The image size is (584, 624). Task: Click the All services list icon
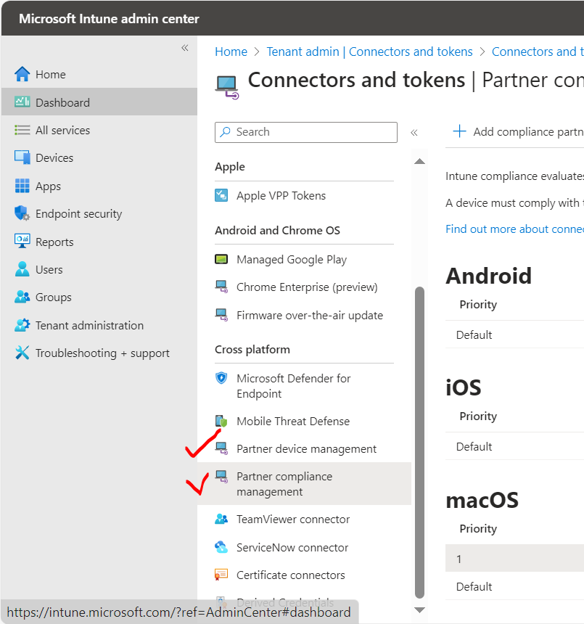pyautogui.click(x=22, y=130)
